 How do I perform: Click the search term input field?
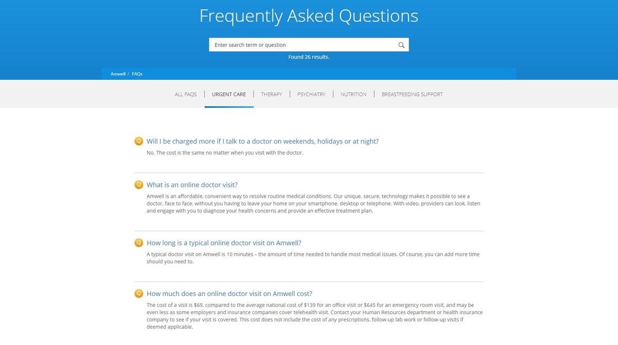pos(288,45)
